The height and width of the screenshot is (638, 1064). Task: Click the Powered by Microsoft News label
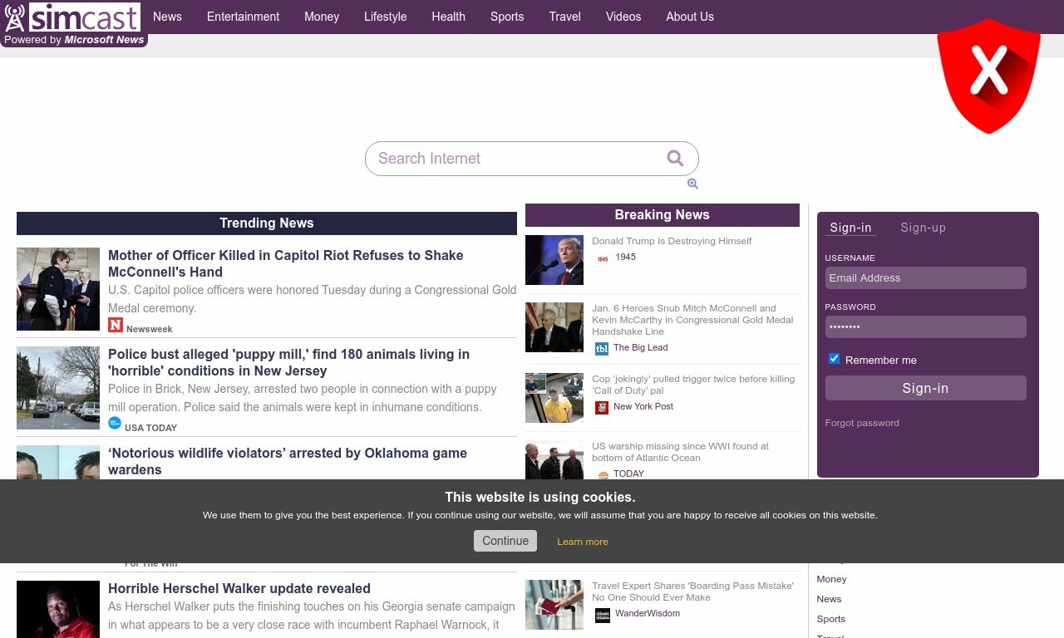click(74, 40)
